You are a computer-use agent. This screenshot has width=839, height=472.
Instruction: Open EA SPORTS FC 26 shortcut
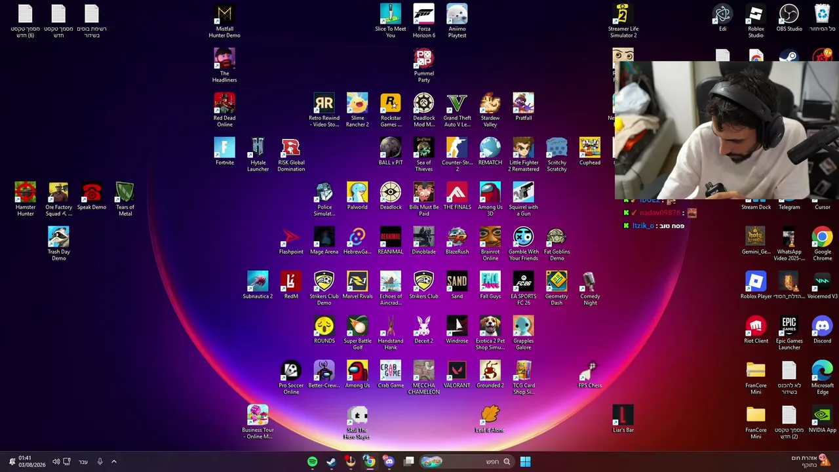click(x=524, y=288)
